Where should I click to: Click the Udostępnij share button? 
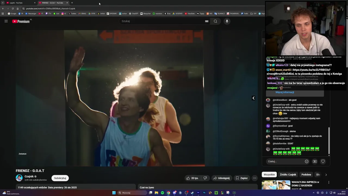pyautogui.click(x=221, y=178)
